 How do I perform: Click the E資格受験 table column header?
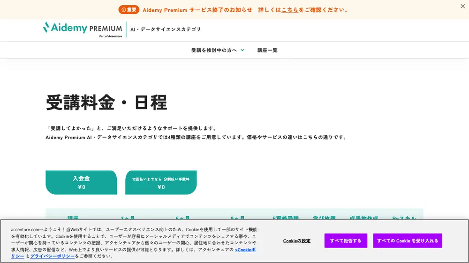(x=286, y=218)
